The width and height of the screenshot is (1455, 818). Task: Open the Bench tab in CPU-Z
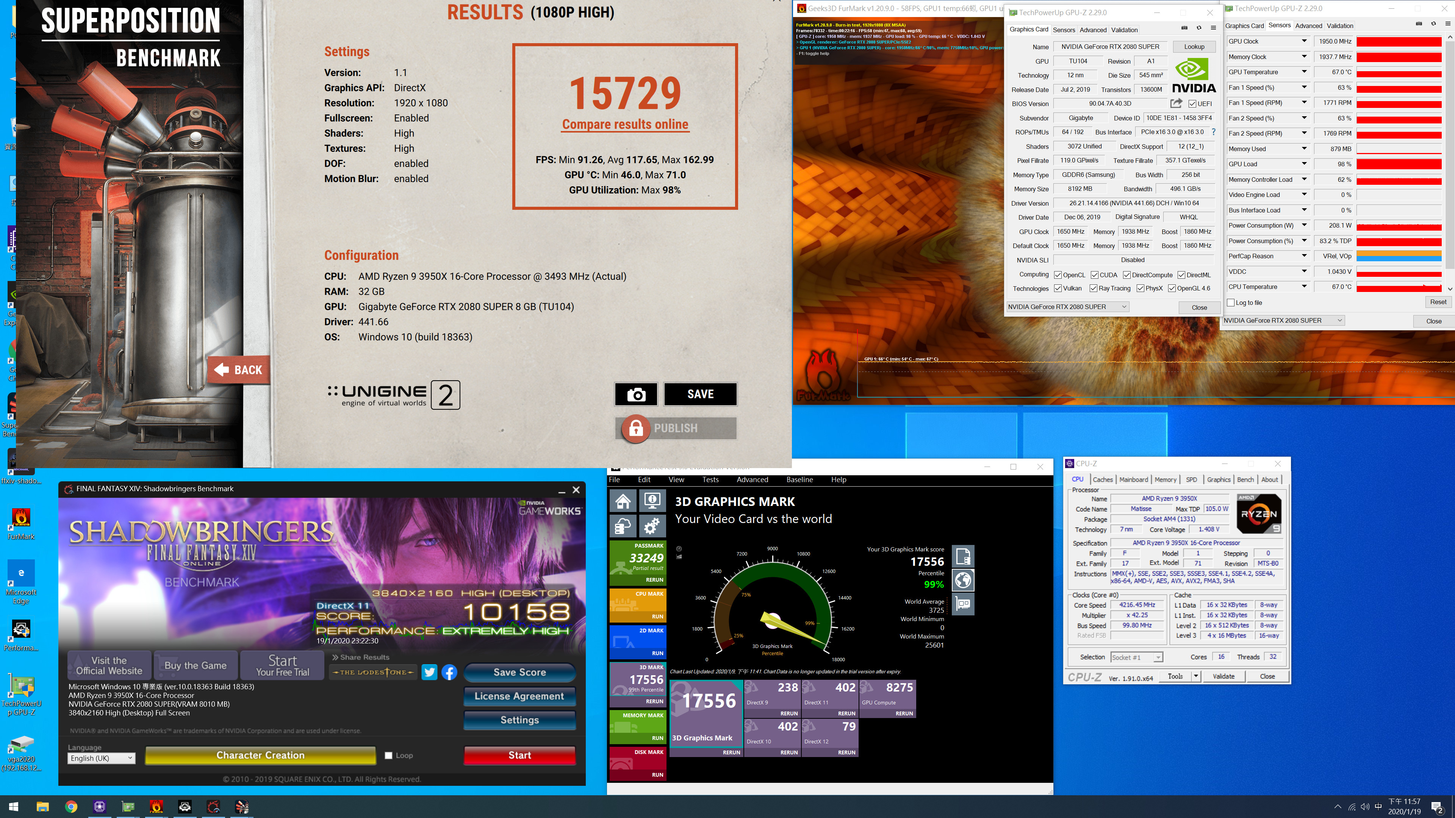click(1245, 479)
